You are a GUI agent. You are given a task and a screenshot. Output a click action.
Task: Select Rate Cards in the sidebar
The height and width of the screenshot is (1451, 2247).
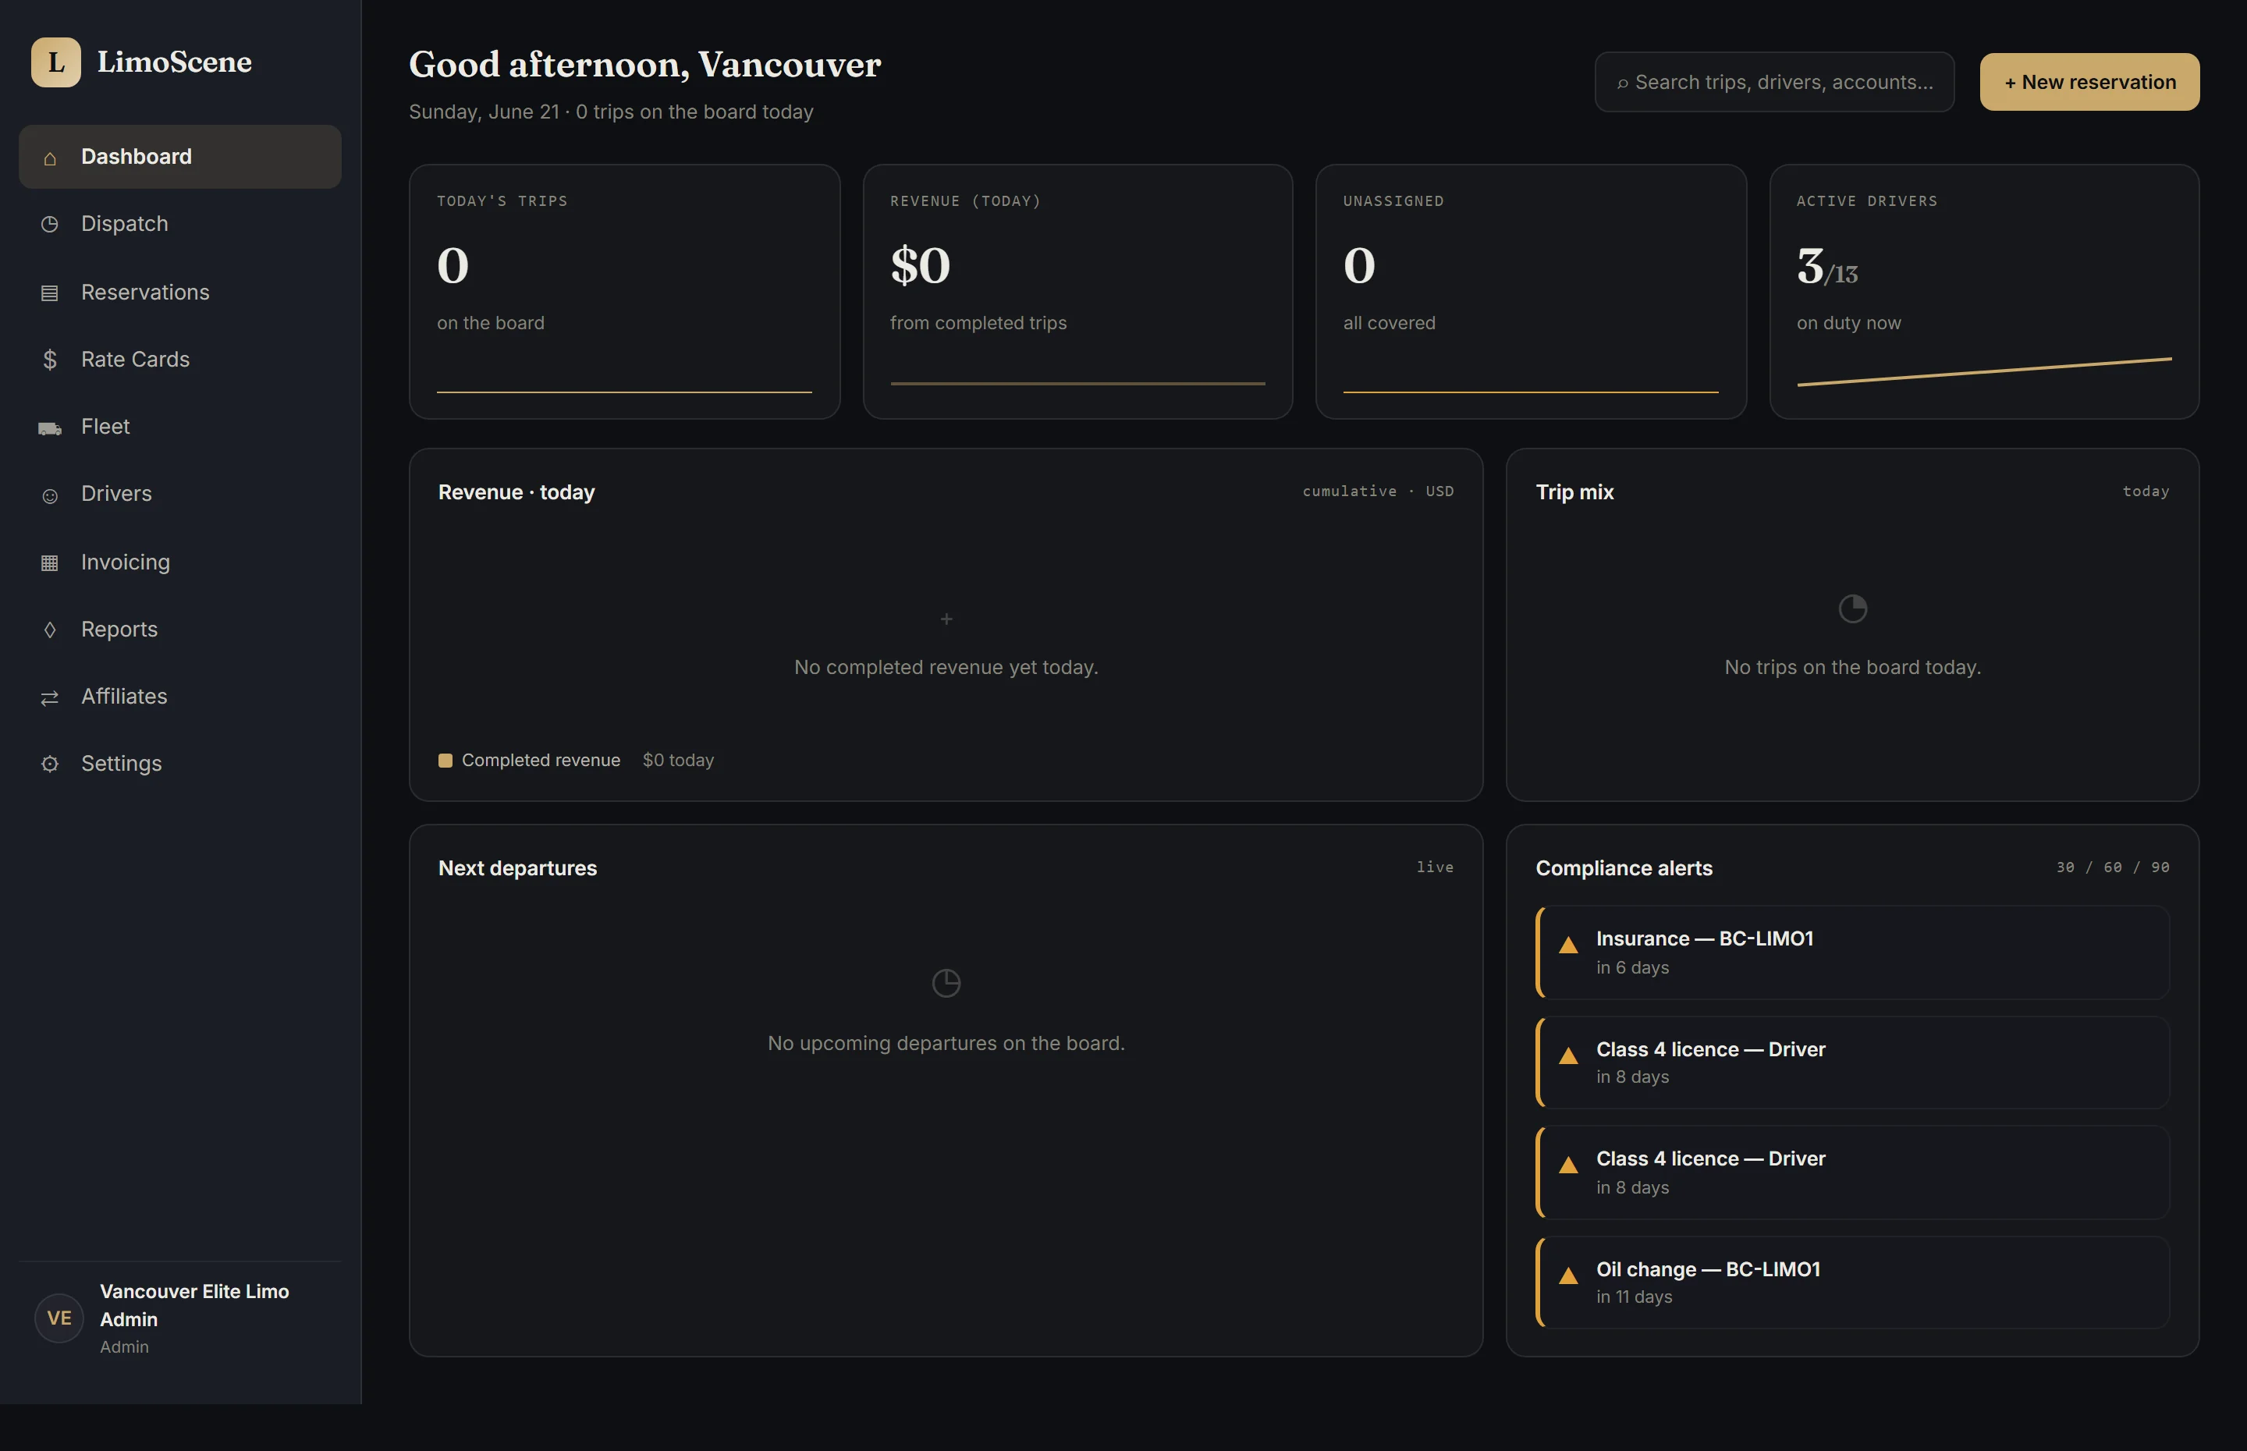180,359
